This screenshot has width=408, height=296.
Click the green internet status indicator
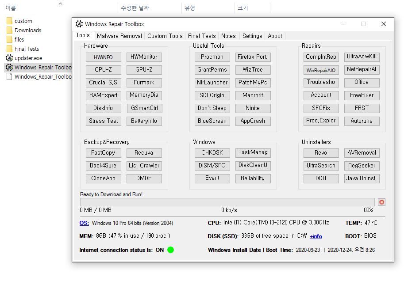click(170, 250)
